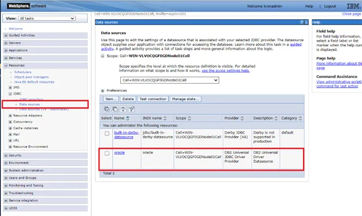
Task: Expand the Services navigation section
Action: pos(6,58)
